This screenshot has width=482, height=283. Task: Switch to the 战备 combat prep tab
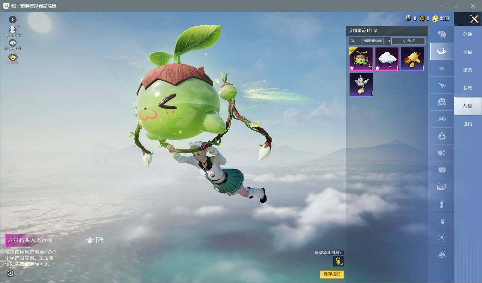tap(468, 106)
